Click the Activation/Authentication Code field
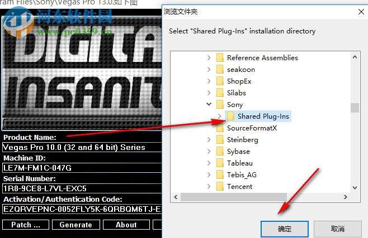 pos(82,209)
